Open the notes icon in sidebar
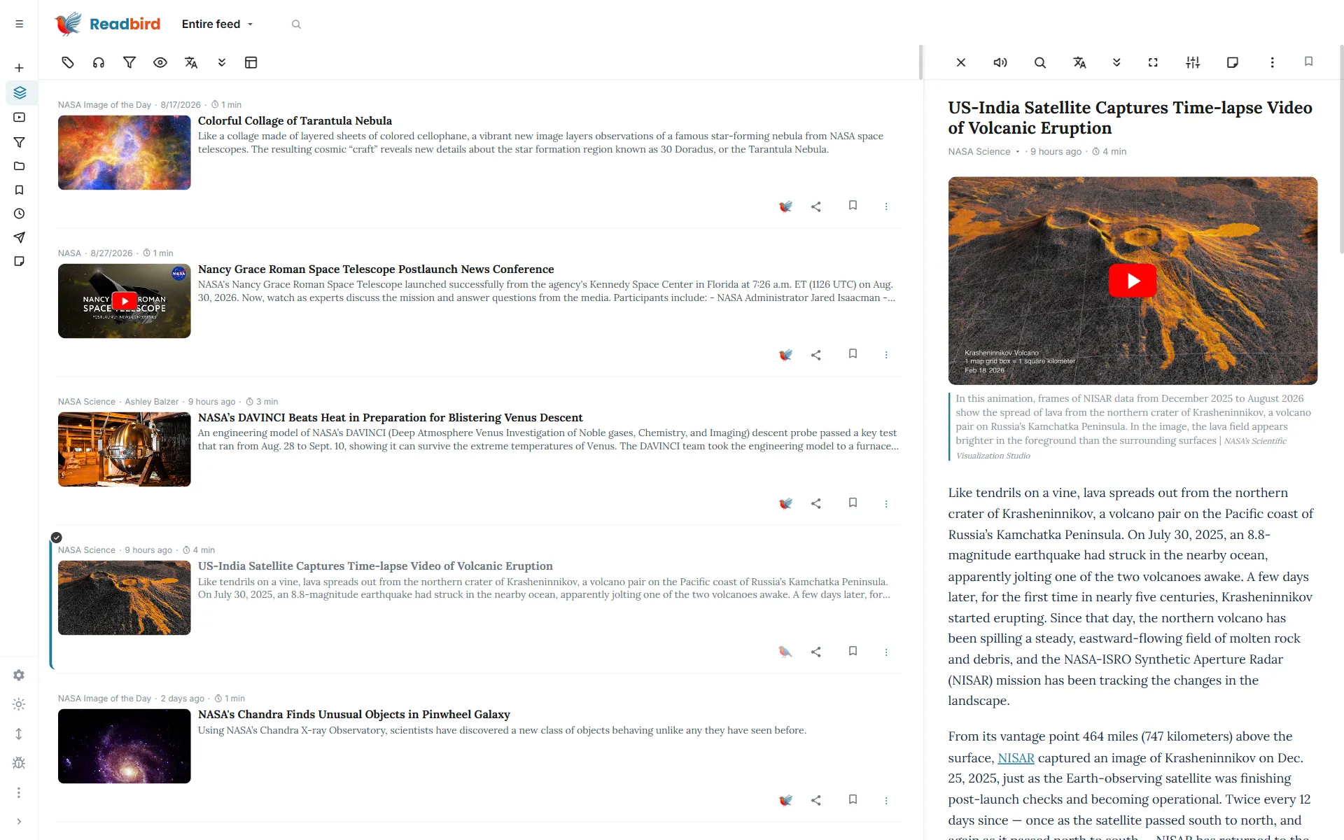The width and height of the screenshot is (1344, 840). [x=19, y=261]
